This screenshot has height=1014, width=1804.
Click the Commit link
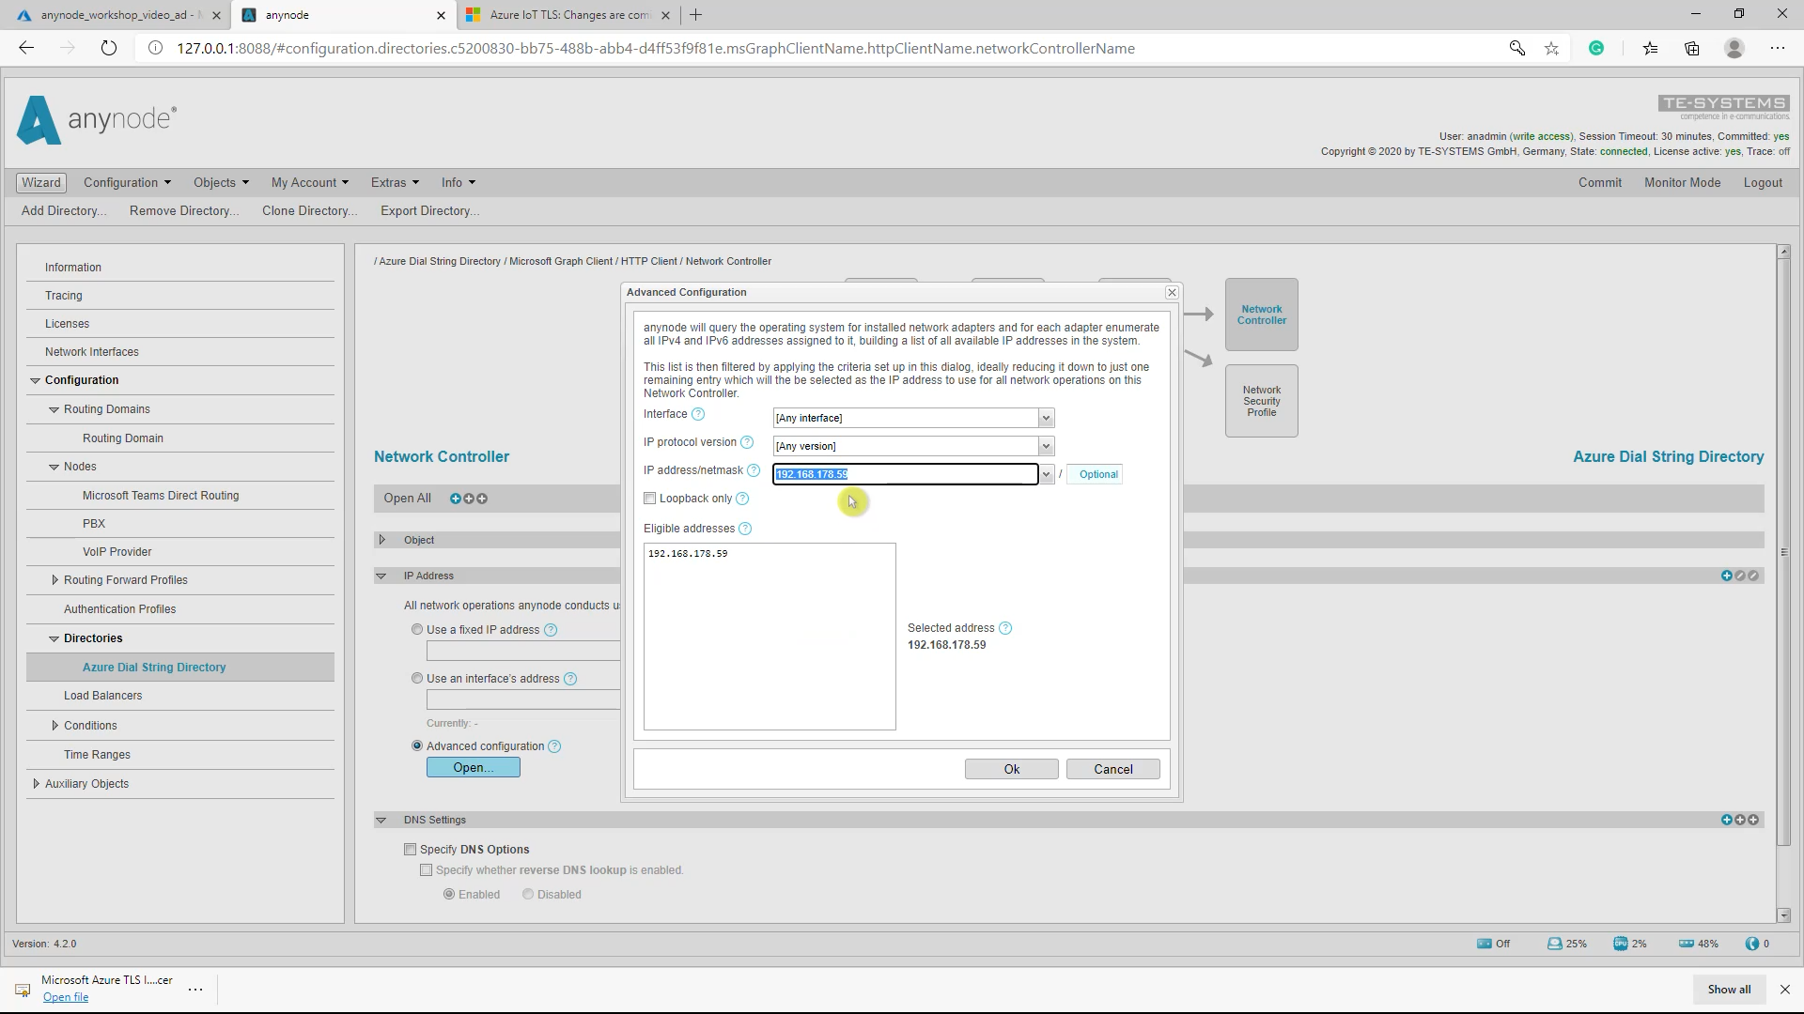pos(1600,182)
